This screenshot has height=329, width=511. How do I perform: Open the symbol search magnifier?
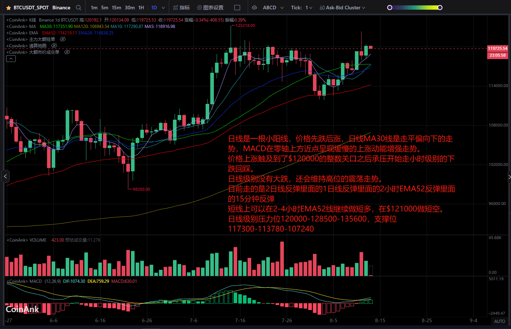(79, 8)
